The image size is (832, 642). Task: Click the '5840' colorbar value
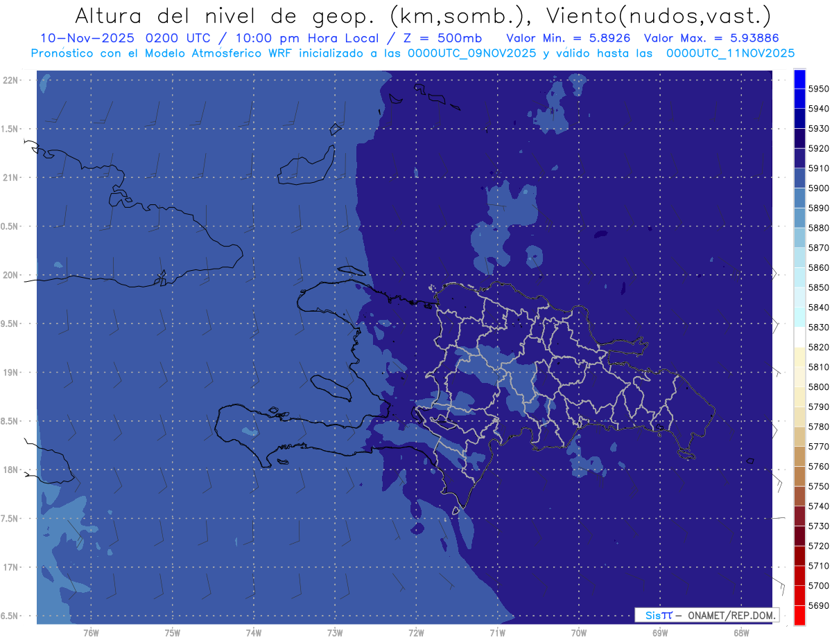click(x=818, y=307)
